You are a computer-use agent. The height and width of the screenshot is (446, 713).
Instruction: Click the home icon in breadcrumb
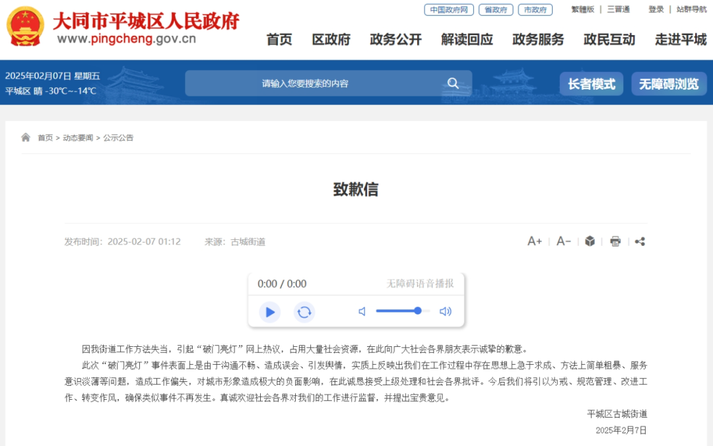point(26,137)
